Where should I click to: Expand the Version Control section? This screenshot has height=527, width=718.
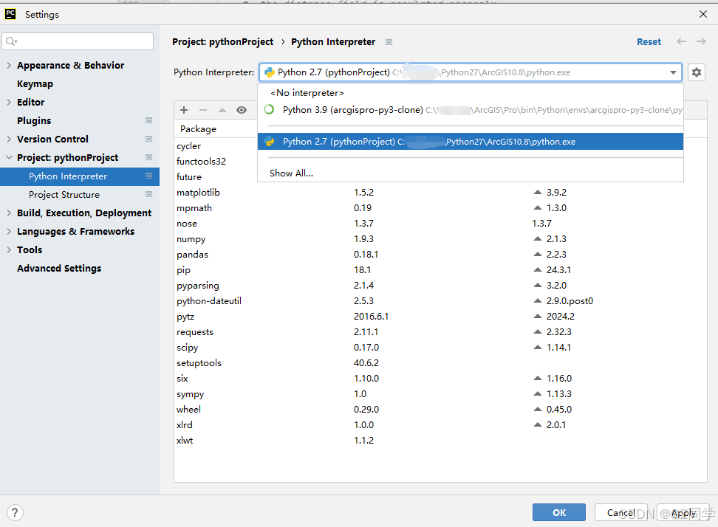pos(9,139)
